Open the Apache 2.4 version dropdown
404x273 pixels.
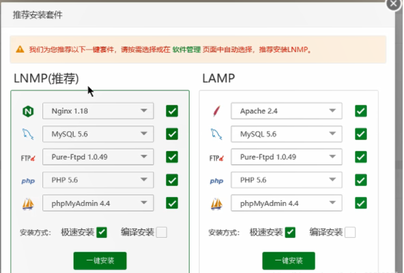[x=287, y=111]
